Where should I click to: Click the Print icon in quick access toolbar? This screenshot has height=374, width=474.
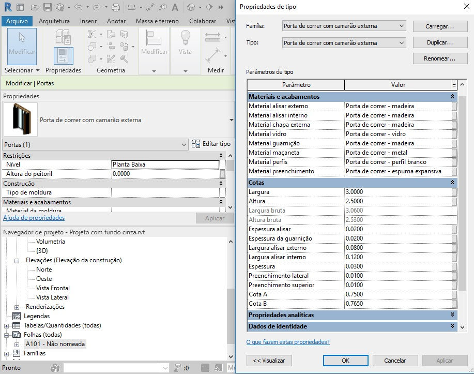[115, 7]
